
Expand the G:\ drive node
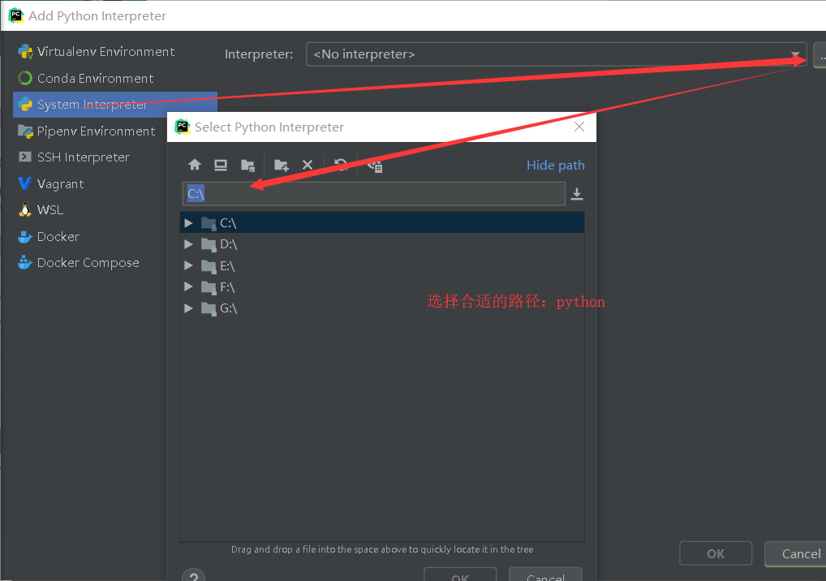point(188,308)
